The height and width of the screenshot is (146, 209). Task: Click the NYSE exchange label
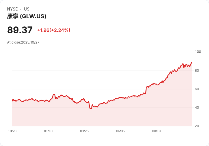pyautogui.click(x=12, y=9)
